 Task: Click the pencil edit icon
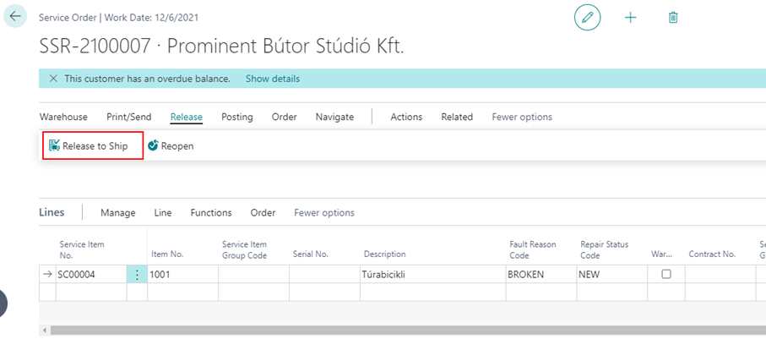pyautogui.click(x=588, y=17)
